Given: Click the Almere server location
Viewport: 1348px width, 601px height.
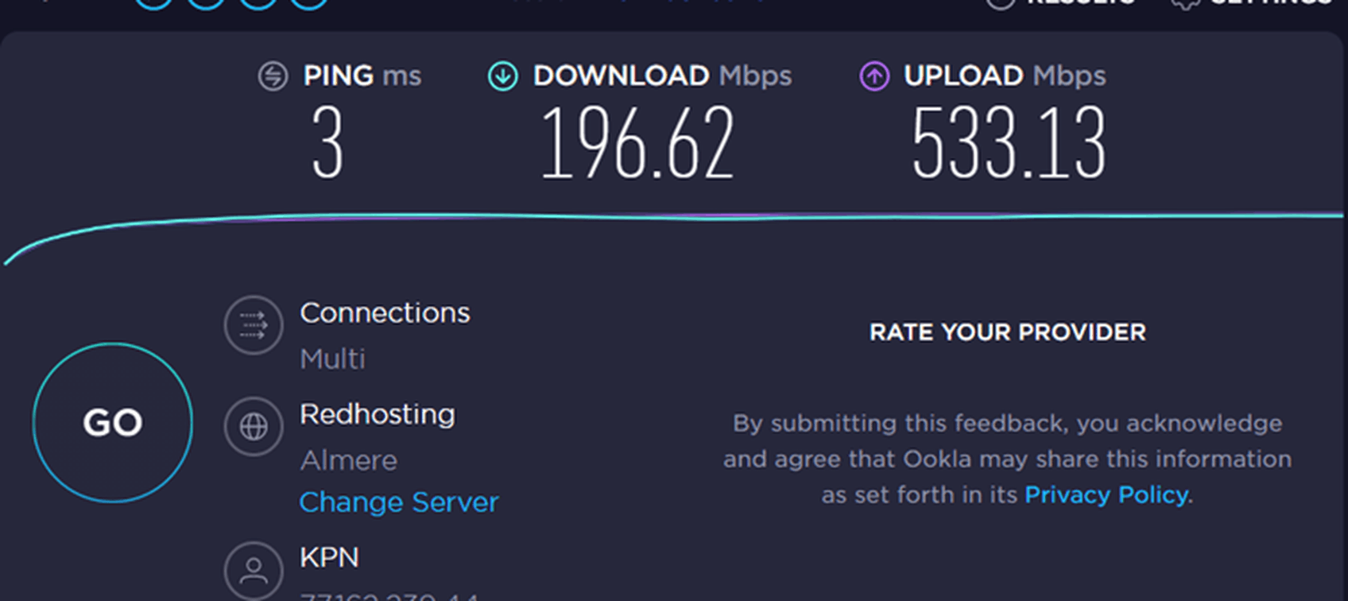Looking at the screenshot, I should (x=349, y=460).
